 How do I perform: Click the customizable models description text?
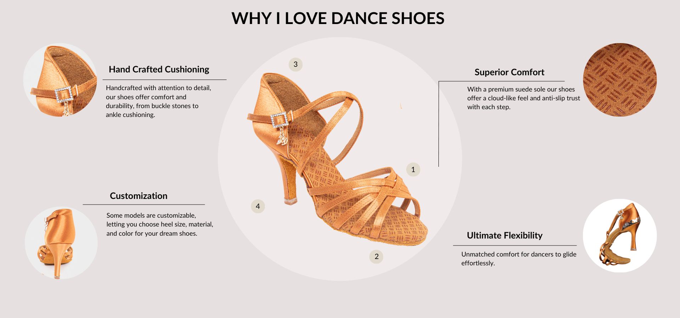point(160,224)
